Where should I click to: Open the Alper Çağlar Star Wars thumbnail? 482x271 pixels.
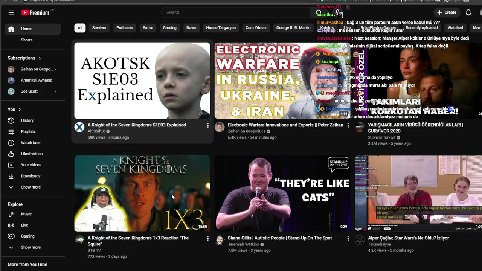point(418,193)
